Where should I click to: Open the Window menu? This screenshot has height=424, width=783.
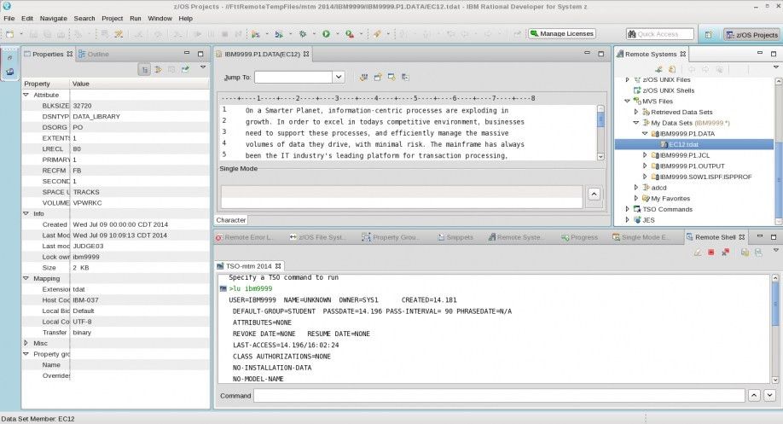[159, 19]
